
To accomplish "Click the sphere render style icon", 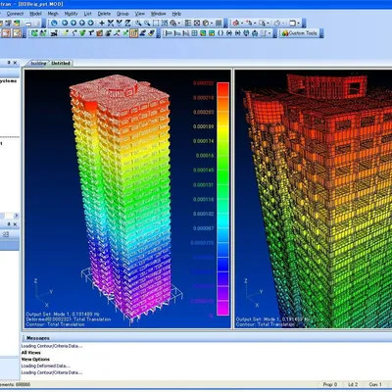I will 206,23.
